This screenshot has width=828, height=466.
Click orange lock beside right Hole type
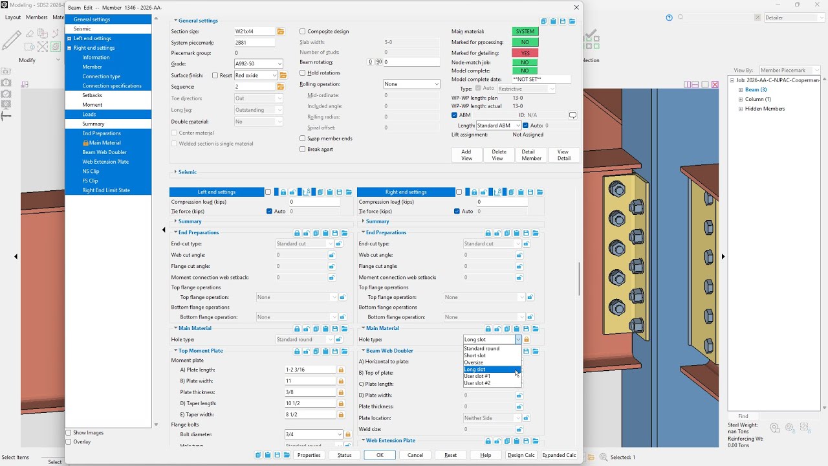[x=527, y=339]
